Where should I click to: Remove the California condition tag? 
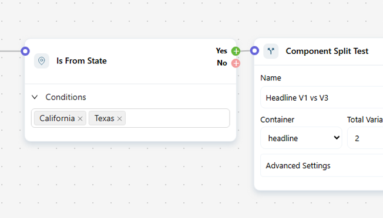[x=80, y=118]
